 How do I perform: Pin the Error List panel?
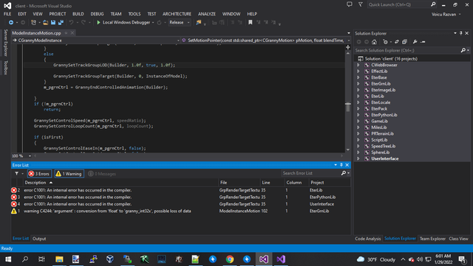[341, 165]
